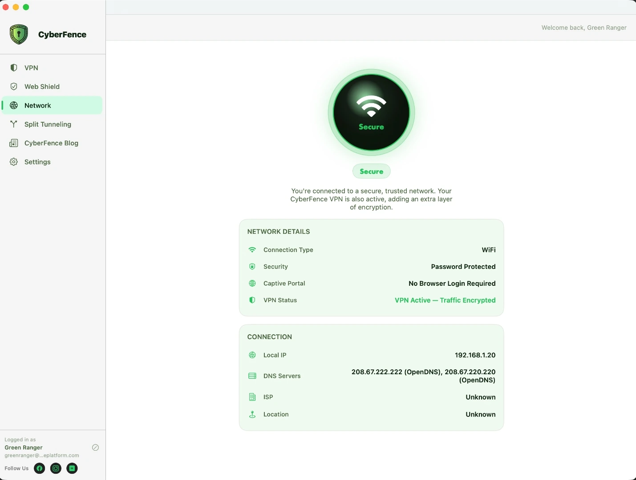Click the server icon beside DNS Servers
Viewport: 636px width, 480px height.
(252, 376)
